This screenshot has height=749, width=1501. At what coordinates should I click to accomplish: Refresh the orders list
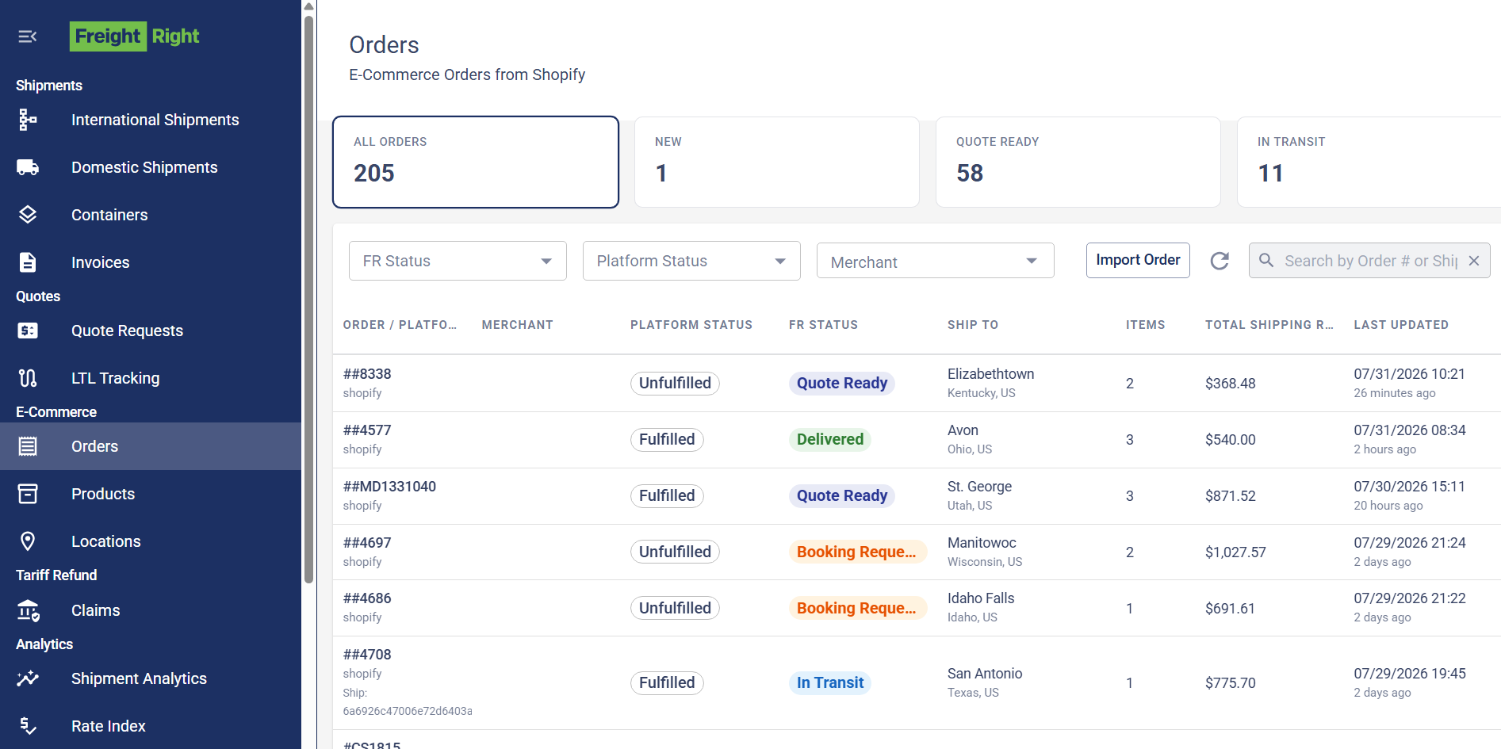click(1220, 261)
